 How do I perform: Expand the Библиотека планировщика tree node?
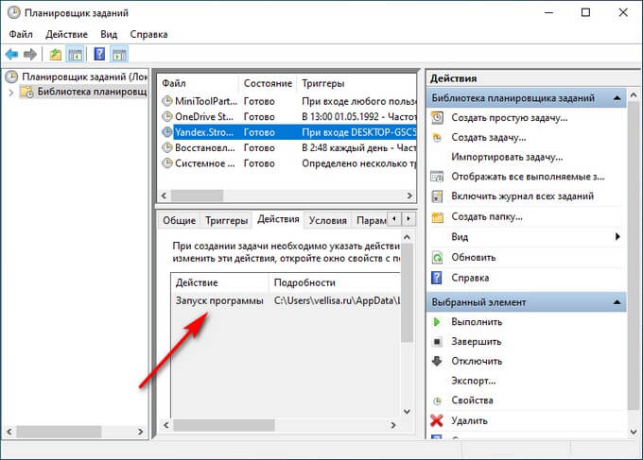click(11, 93)
